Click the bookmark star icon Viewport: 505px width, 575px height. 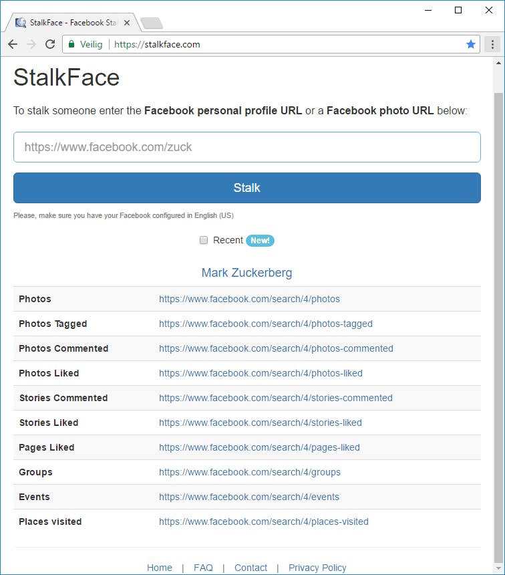pos(470,44)
